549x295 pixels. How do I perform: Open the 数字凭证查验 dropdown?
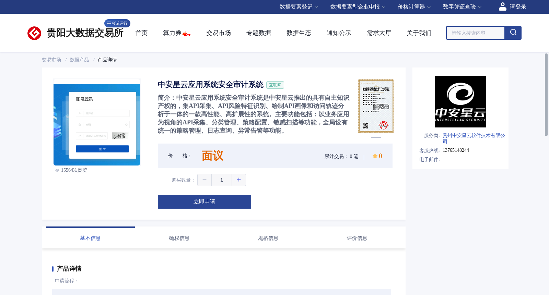point(462,7)
